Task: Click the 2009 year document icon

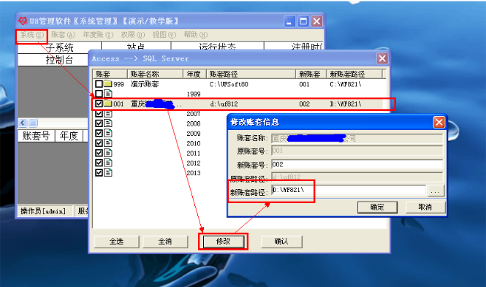Action: tap(108, 133)
